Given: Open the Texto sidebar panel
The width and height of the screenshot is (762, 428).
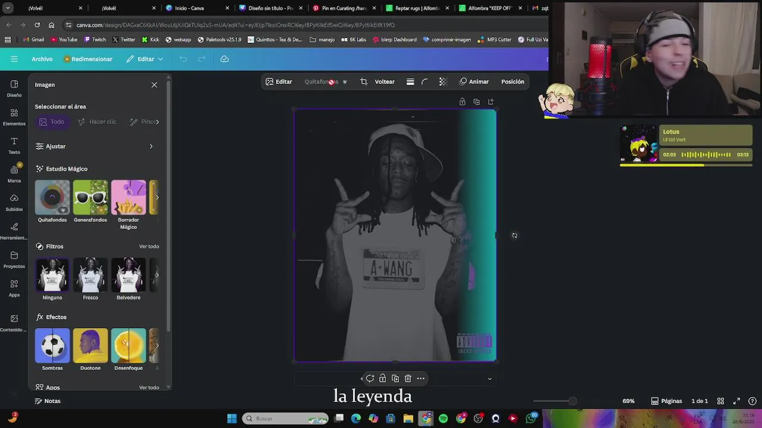Looking at the screenshot, I should click(14, 146).
